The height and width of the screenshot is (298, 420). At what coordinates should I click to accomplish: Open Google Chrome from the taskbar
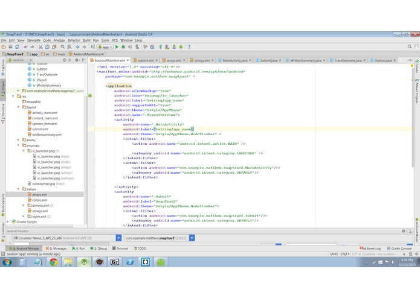[x=53, y=262]
